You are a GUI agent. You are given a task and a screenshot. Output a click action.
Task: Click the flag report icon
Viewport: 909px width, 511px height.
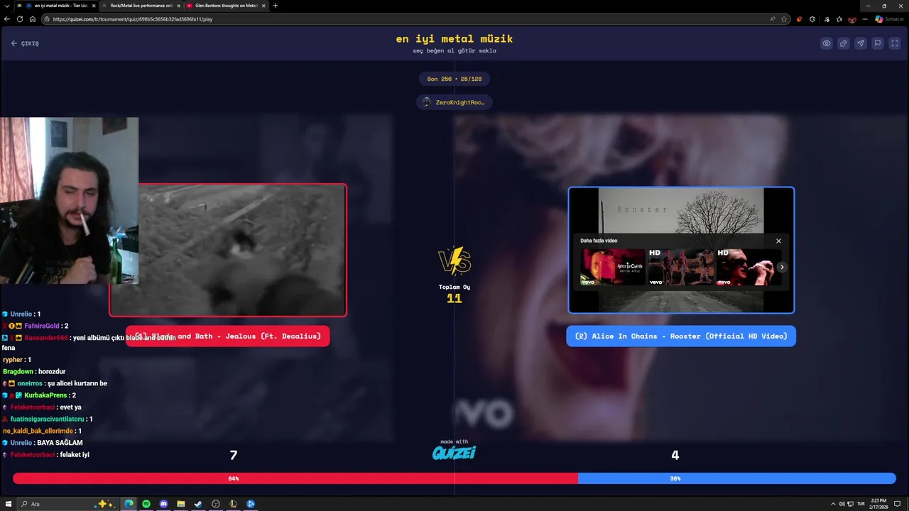coord(877,43)
